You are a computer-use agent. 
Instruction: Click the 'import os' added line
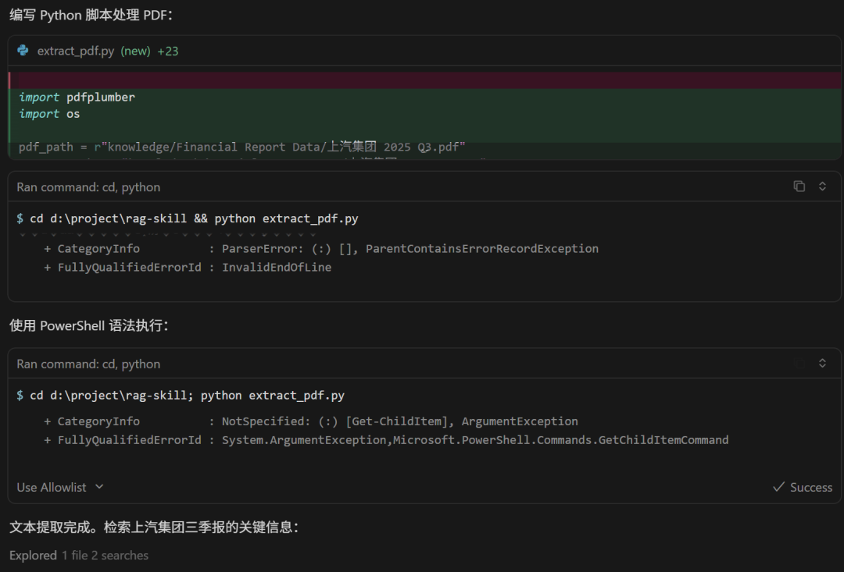pos(49,114)
